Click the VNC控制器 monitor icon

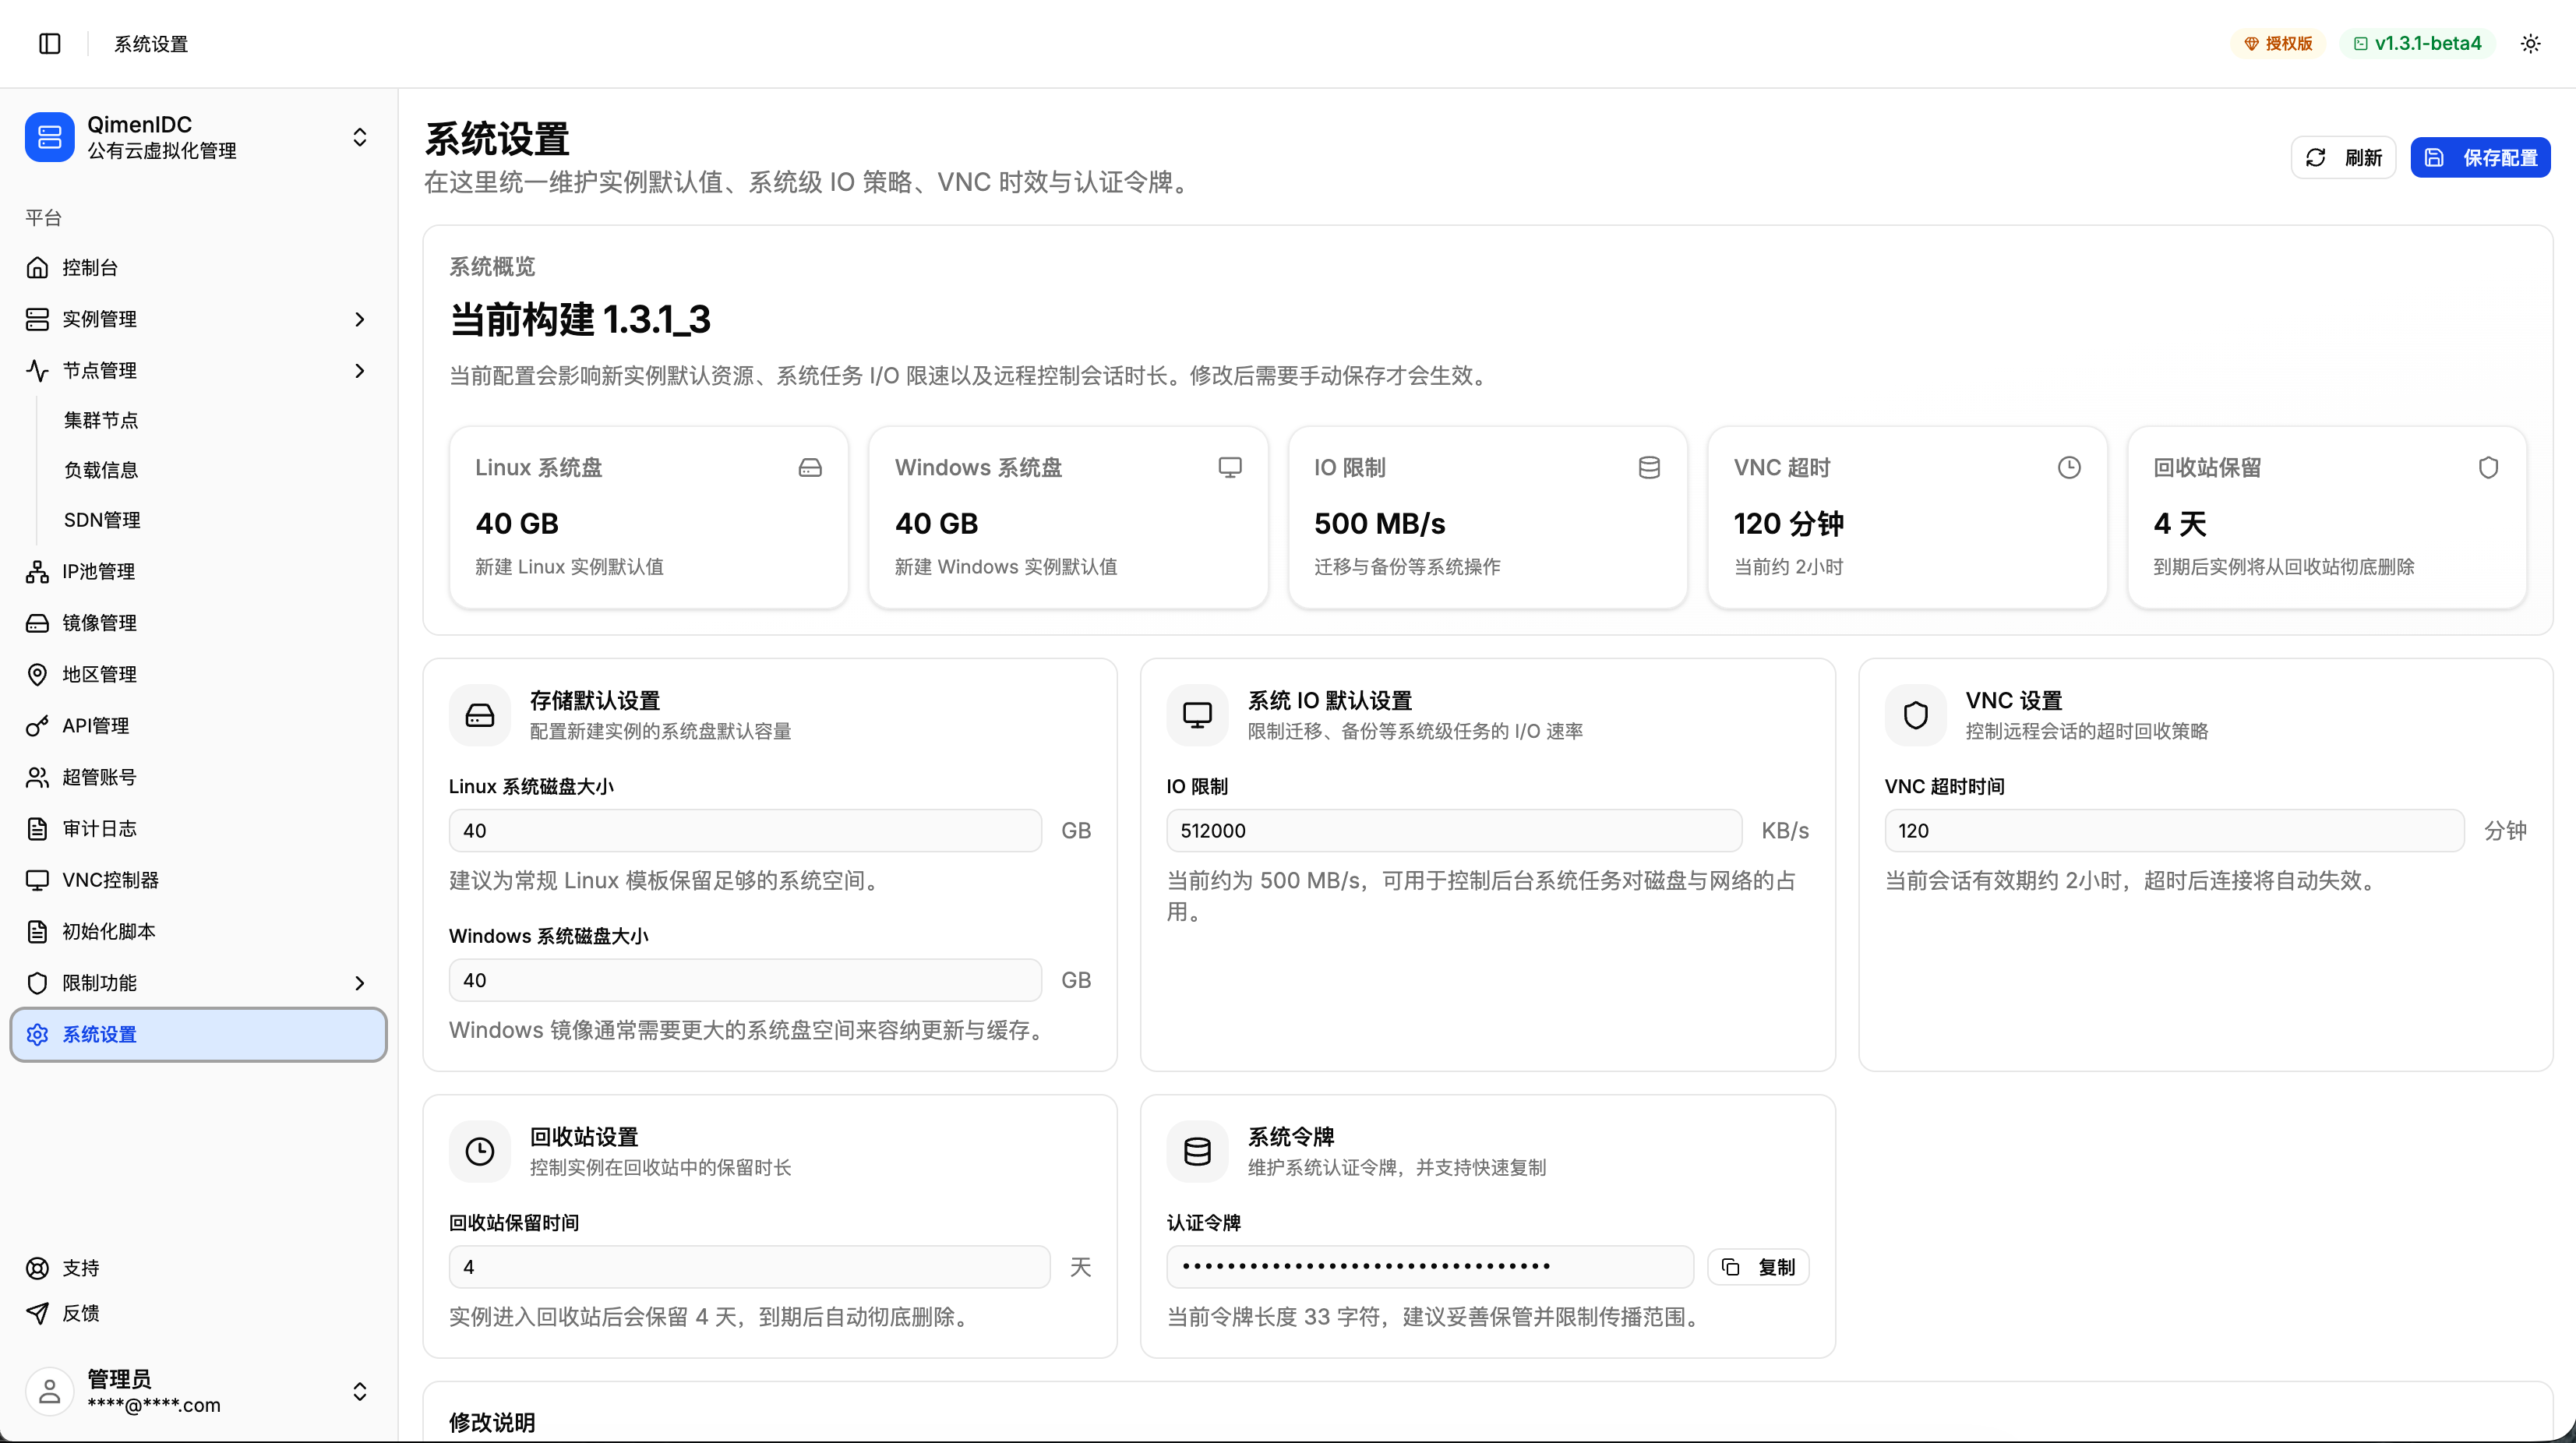pos(37,880)
